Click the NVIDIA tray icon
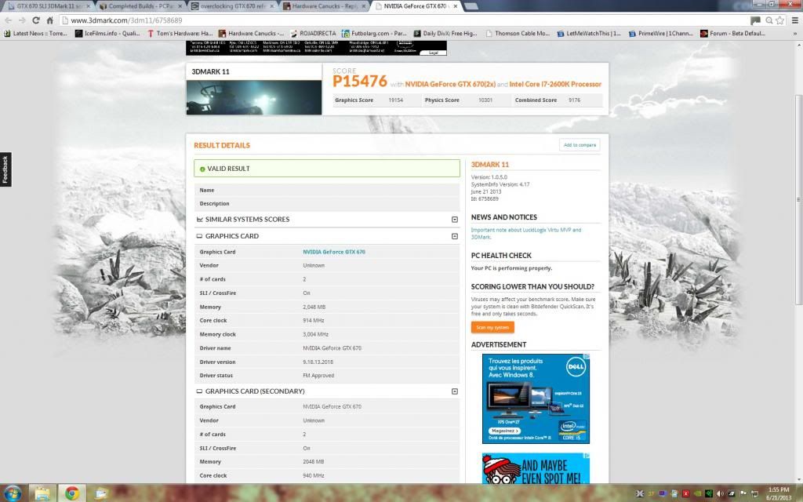Viewport: 803px width, 502px height. tap(697, 494)
